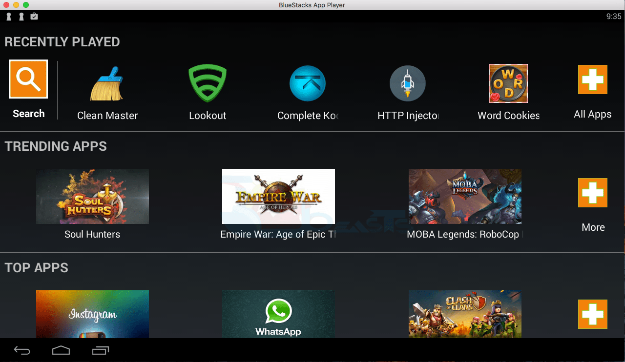Image resolution: width=625 pixels, height=362 pixels.
Task: Click the Empire War: Age of Epic title
Action: (278, 234)
